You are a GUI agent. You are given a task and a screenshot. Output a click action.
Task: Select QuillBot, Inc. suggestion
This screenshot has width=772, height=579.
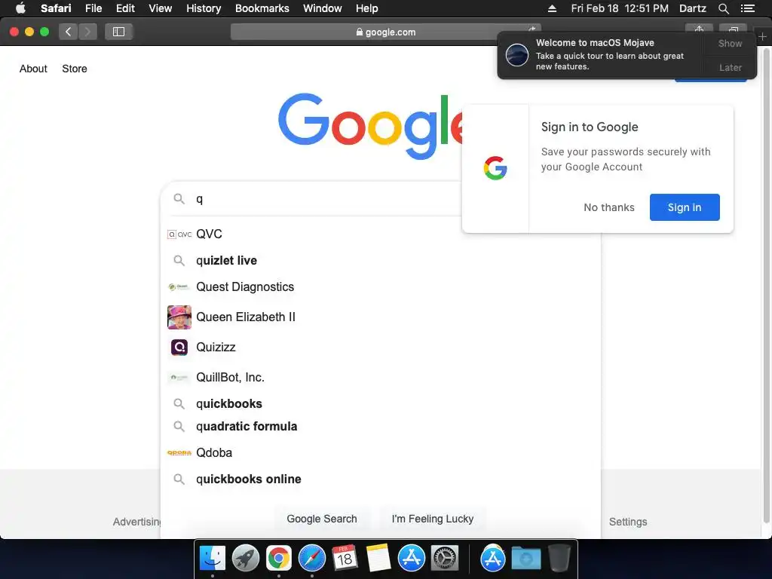(x=381, y=377)
